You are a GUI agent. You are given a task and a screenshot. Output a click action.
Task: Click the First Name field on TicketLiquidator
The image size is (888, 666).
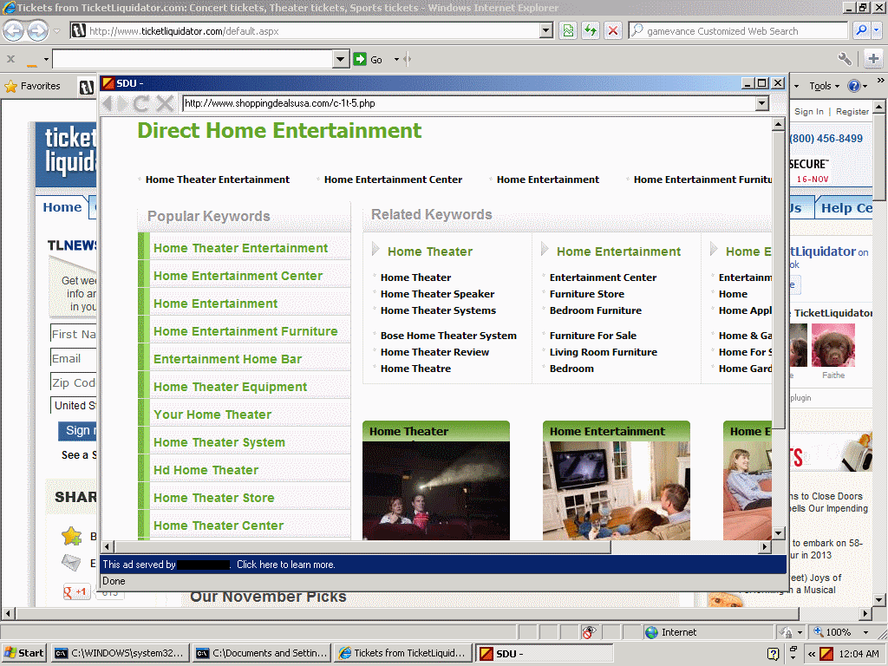(x=73, y=334)
